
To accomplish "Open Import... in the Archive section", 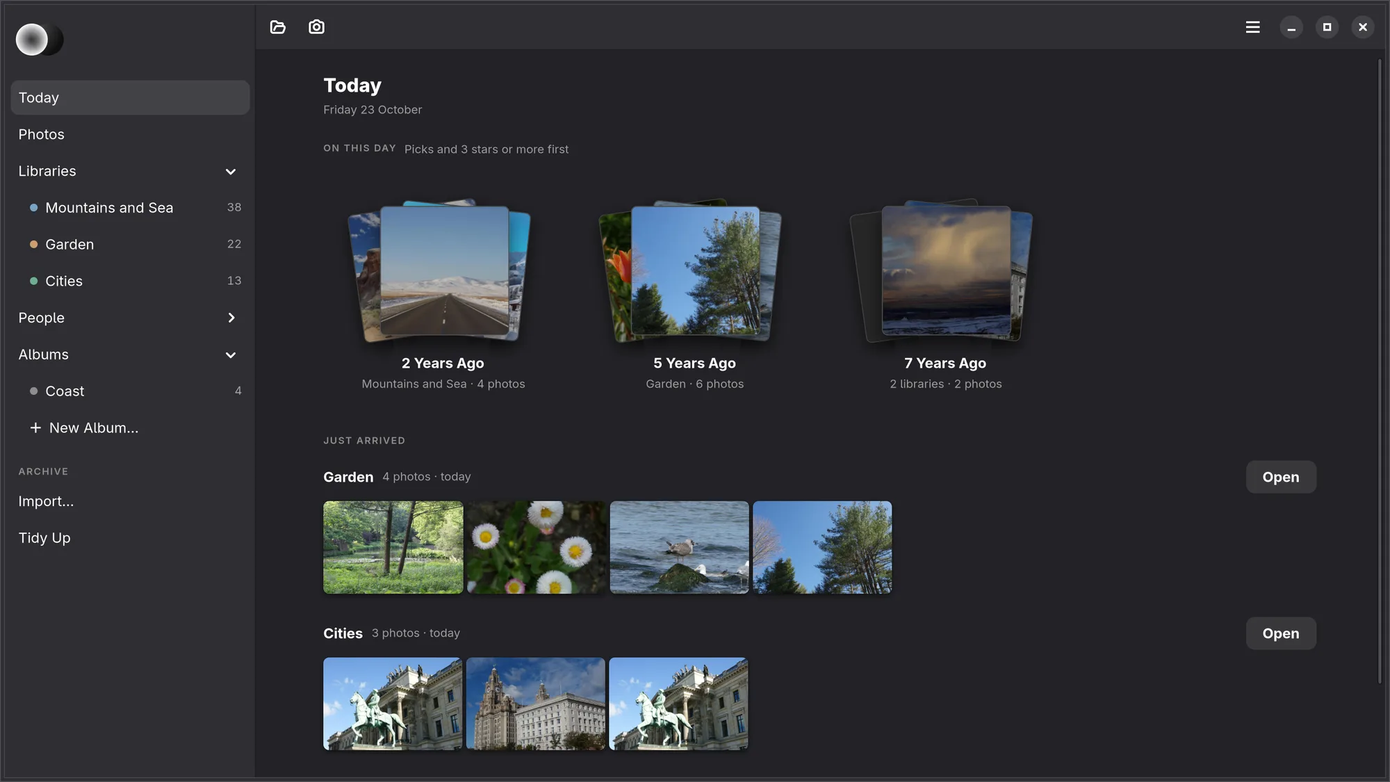I will point(130,501).
